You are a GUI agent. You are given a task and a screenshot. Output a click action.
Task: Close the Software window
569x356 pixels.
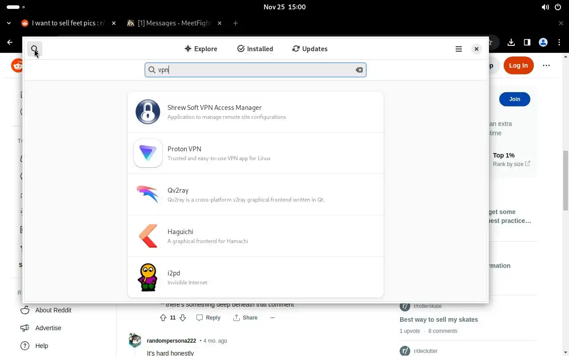(x=476, y=49)
